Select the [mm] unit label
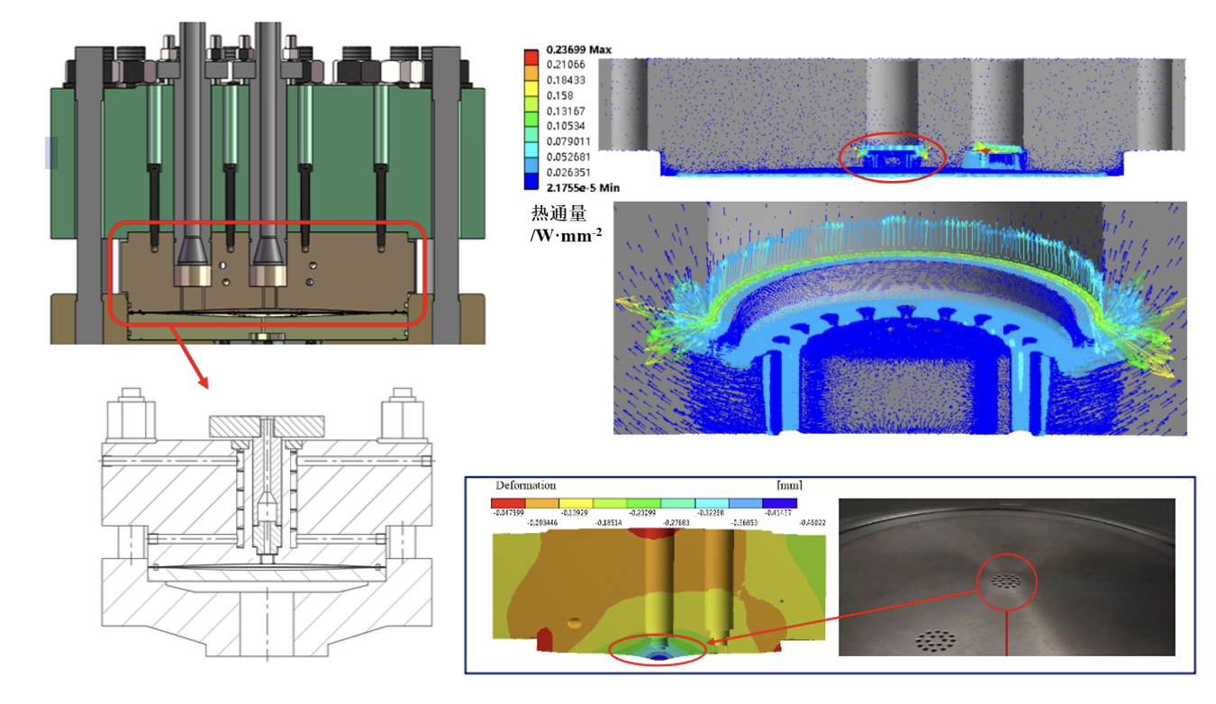The height and width of the screenshot is (704, 1216). 790,483
